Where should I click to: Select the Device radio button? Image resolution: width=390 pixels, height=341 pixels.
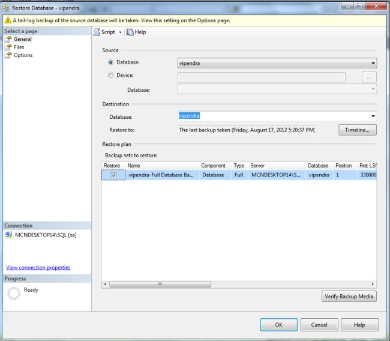[110, 75]
